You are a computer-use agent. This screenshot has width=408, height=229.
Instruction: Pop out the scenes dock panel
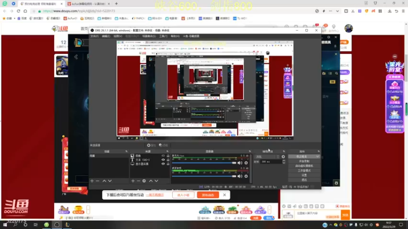pyautogui.click(x=126, y=151)
